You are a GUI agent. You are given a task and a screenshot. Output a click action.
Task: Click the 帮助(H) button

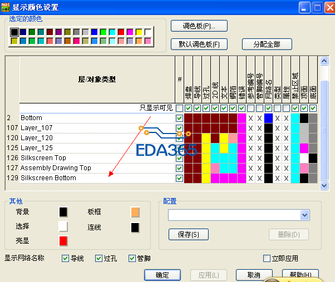300,275
